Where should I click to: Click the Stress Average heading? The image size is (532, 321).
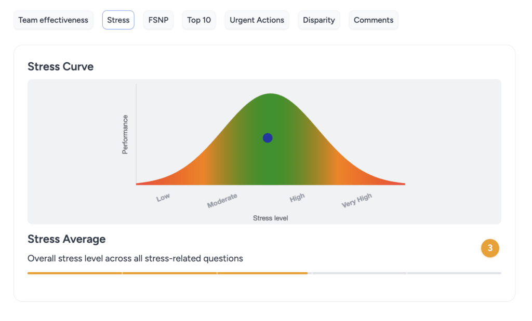[x=66, y=239]
